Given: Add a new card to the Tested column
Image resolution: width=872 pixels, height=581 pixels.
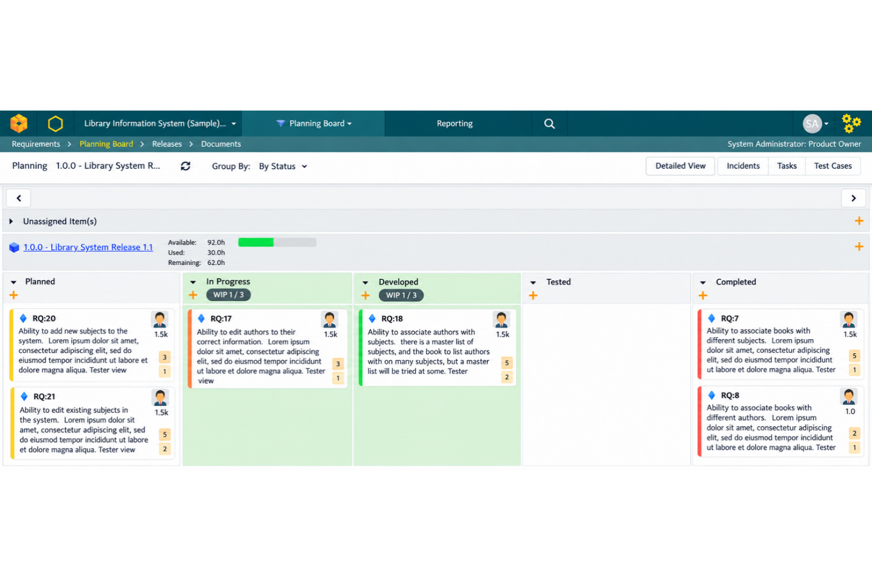Looking at the screenshot, I should point(533,296).
